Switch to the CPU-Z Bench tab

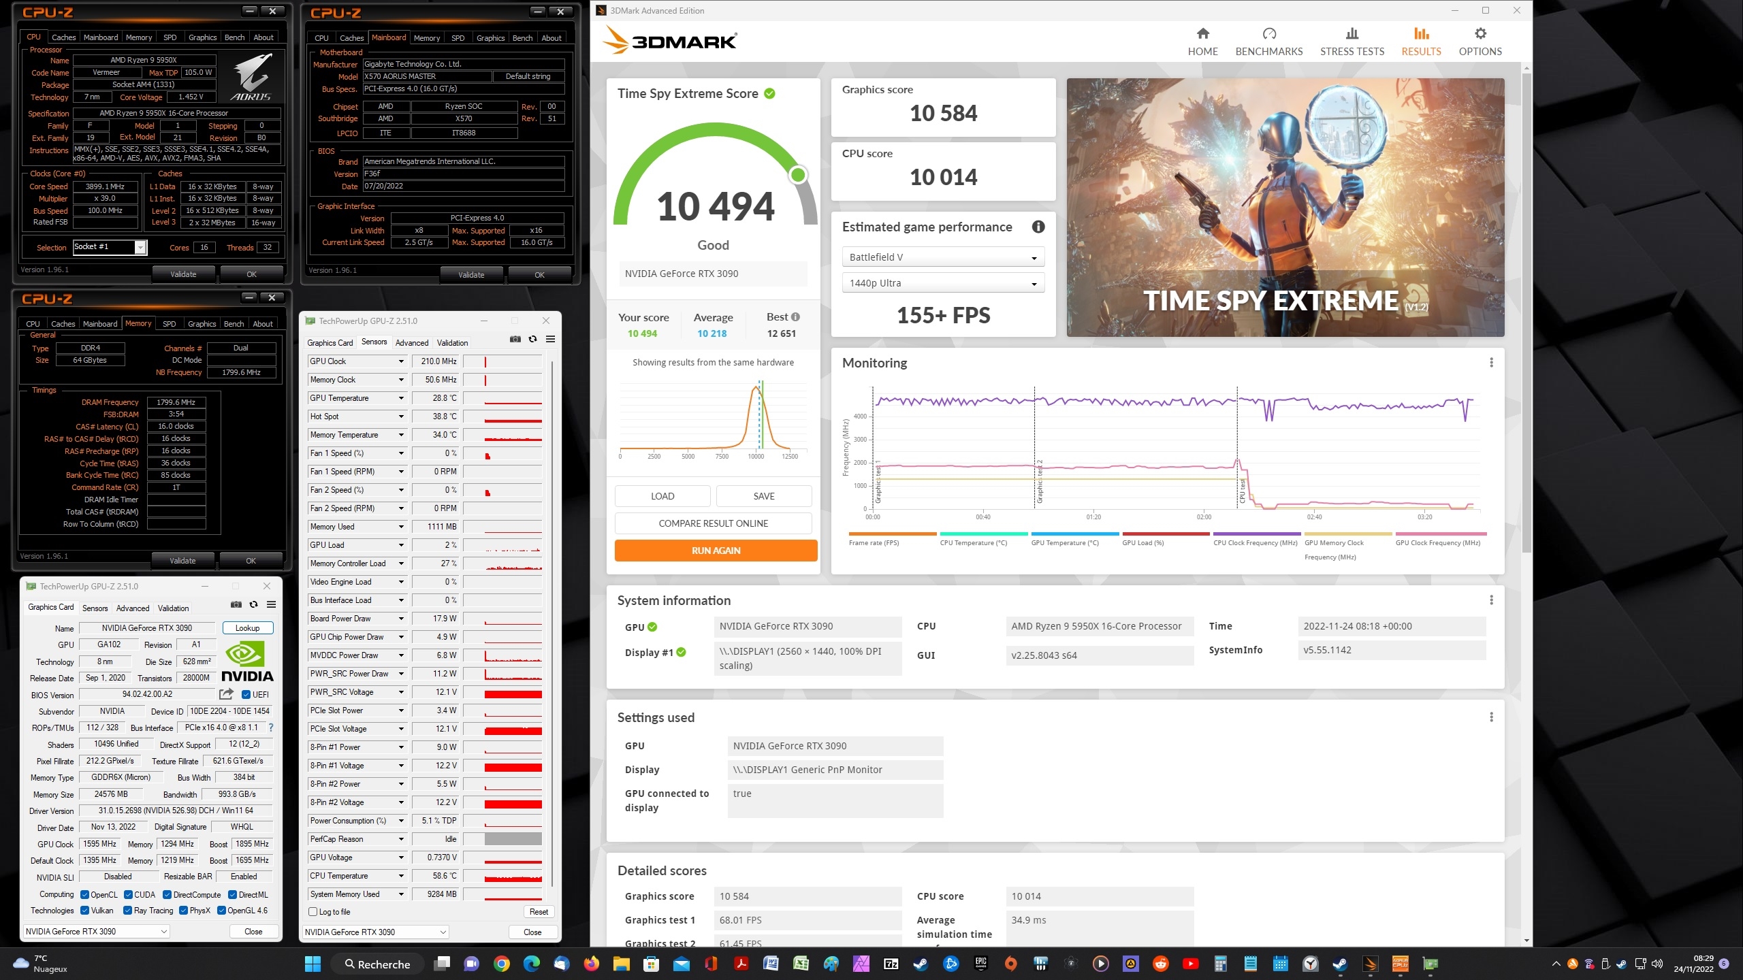point(234,37)
